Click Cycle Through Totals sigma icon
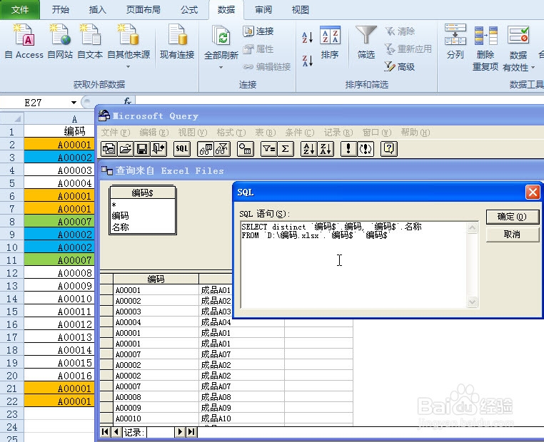Viewport: 544px width, 442px height. pos(285,149)
